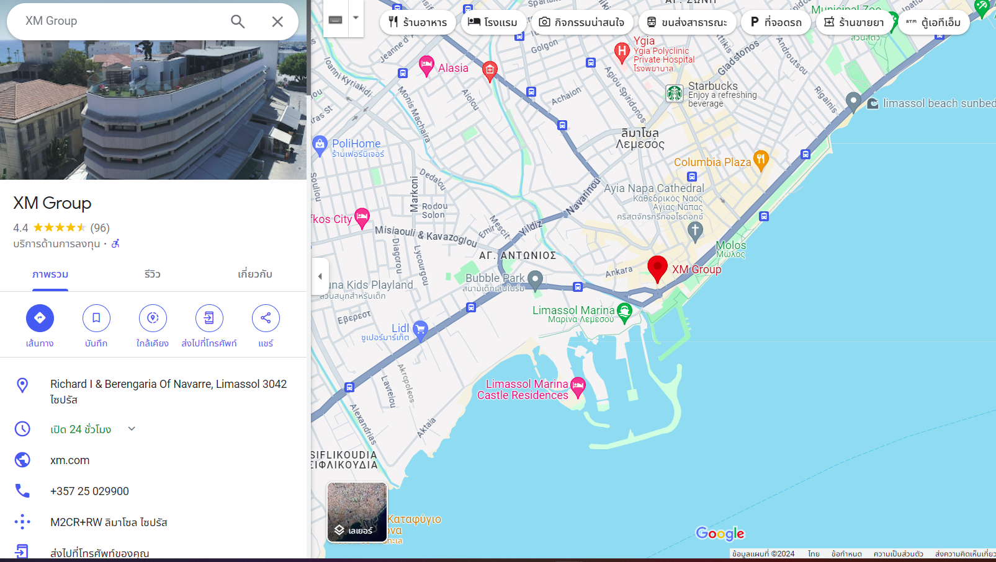
Task: Clear the XM Group search
Action: click(x=277, y=22)
